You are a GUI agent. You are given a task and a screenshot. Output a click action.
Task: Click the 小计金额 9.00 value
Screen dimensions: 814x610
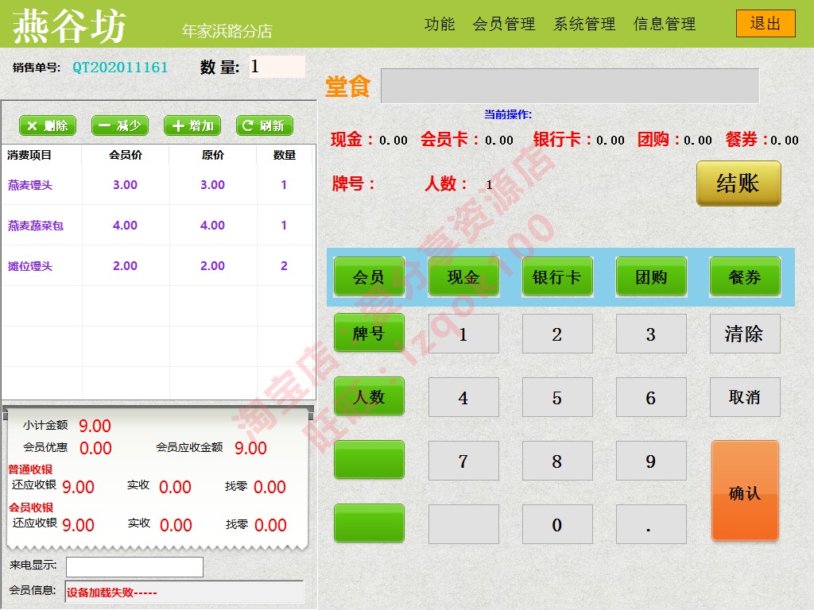click(95, 426)
